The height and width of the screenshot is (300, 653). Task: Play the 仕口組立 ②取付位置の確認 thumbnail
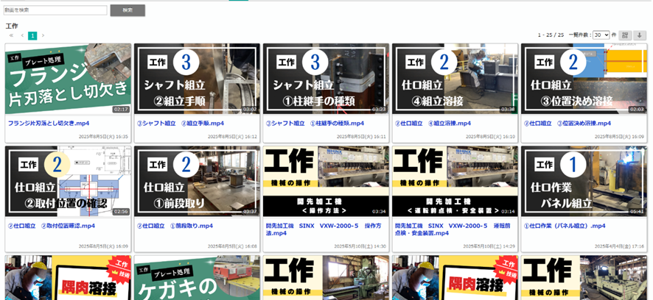[68, 181]
